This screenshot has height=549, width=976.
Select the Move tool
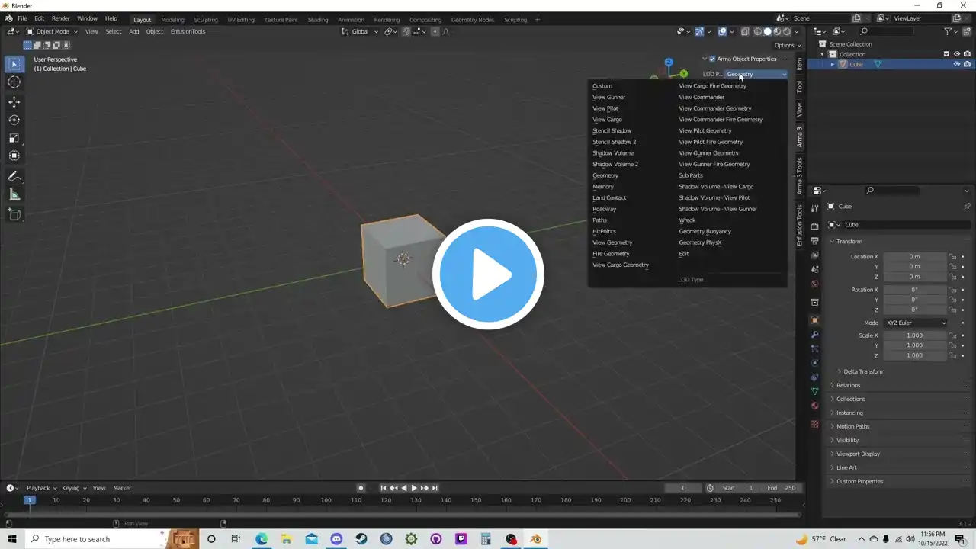[14, 101]
